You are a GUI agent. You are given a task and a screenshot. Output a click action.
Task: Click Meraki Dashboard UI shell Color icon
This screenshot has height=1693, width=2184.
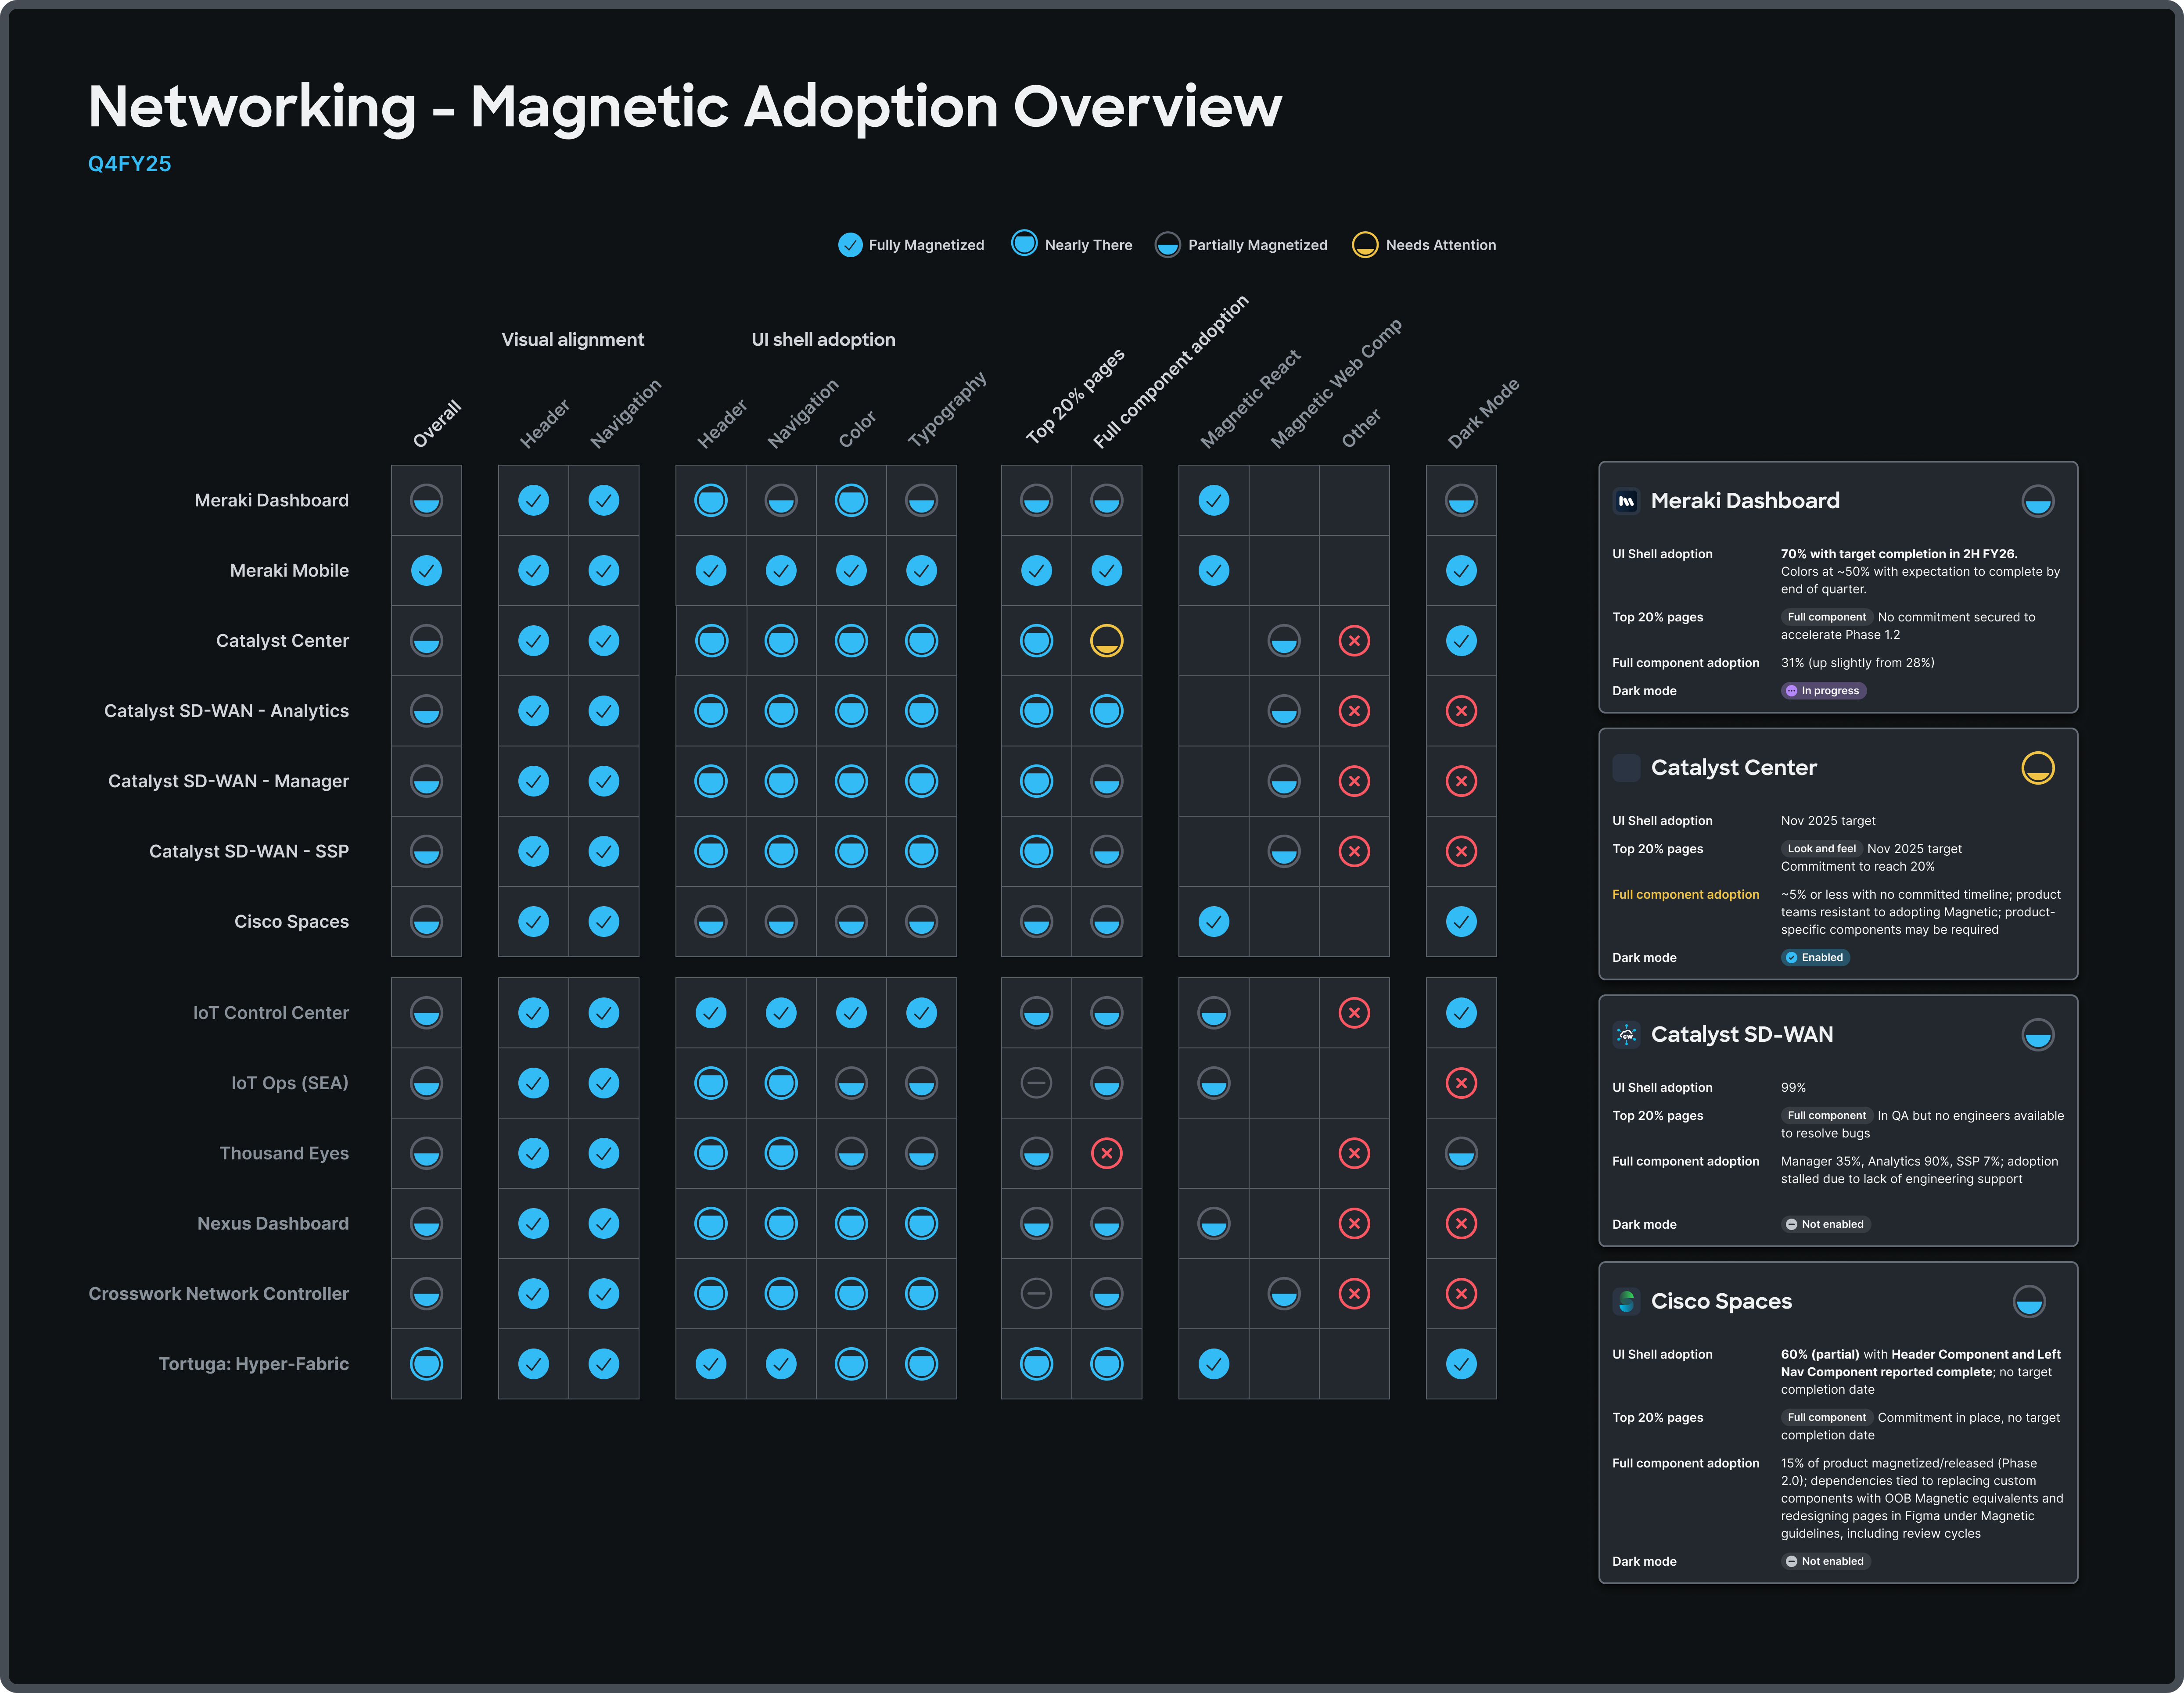pyautogui.click(x=851, y=500)
